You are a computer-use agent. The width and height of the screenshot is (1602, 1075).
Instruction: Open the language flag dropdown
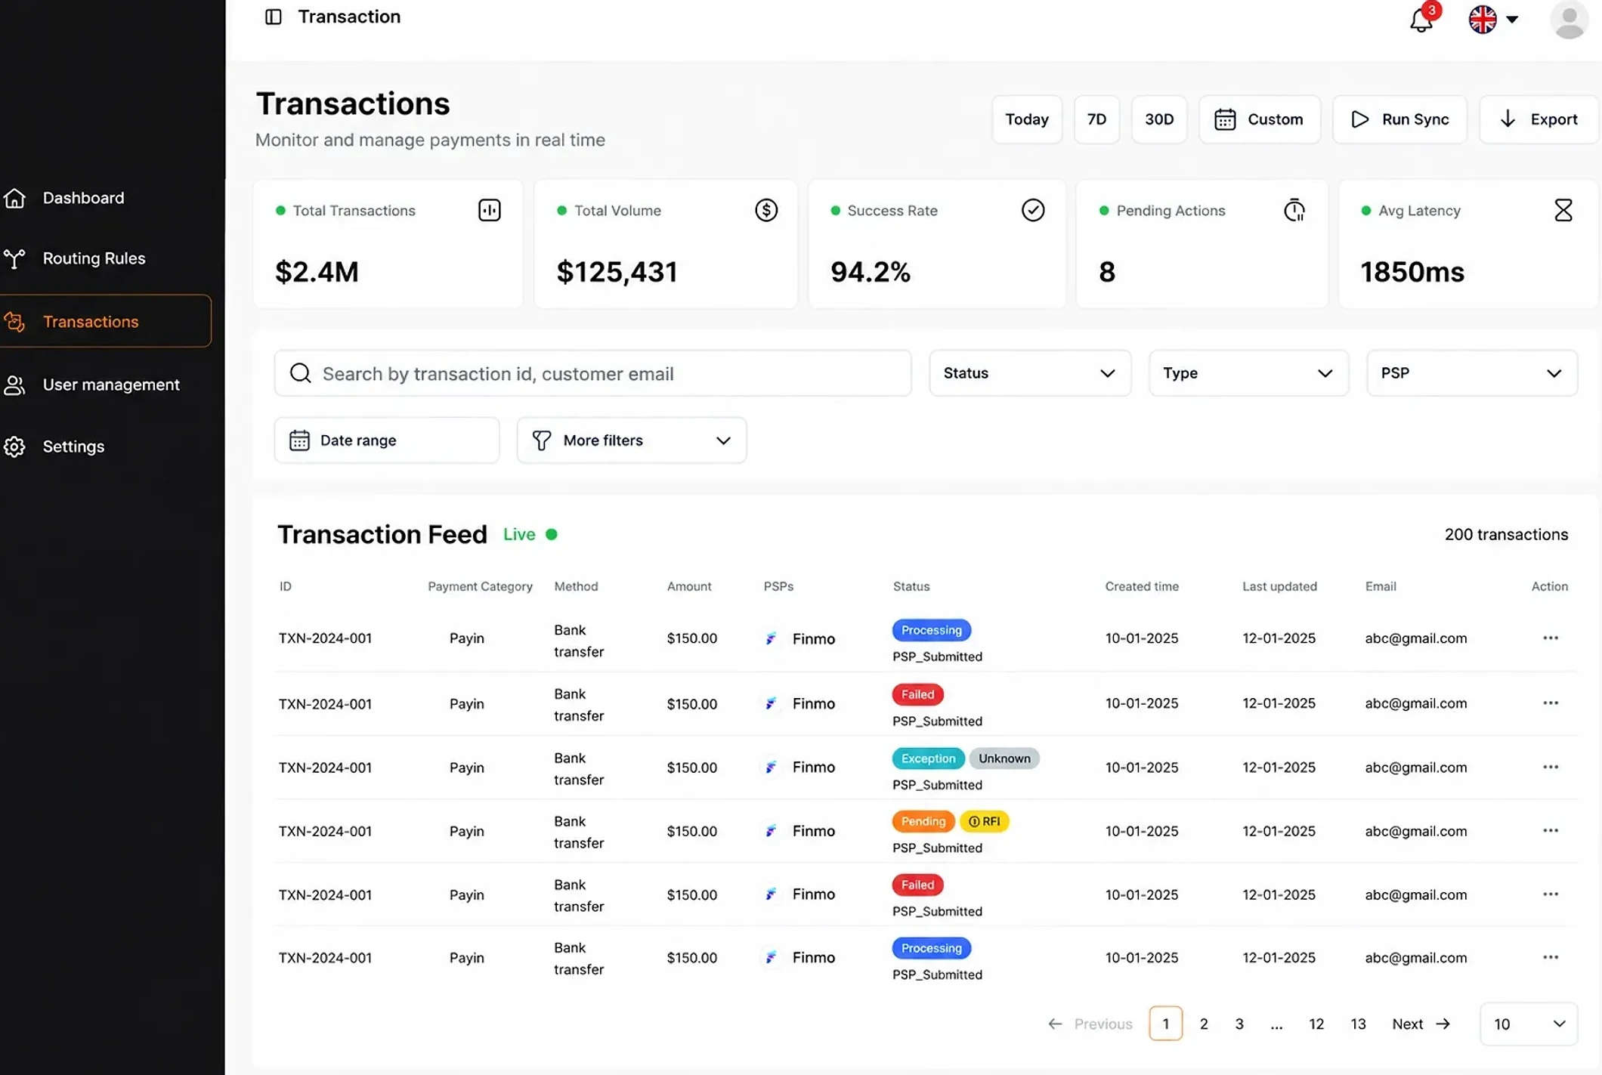1493,20
